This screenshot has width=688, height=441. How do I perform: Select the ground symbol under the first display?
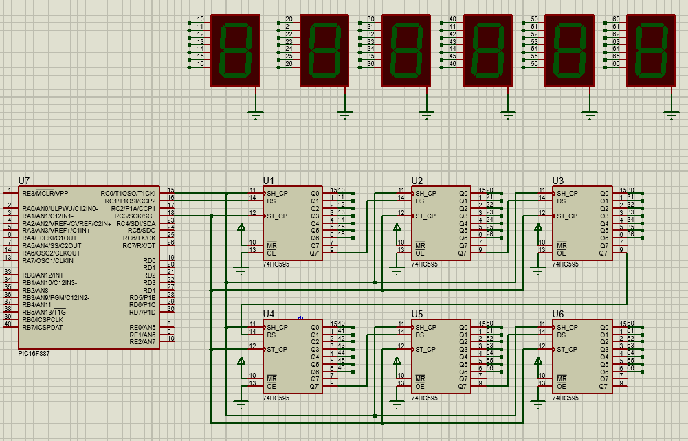click(x=256, y=113)
